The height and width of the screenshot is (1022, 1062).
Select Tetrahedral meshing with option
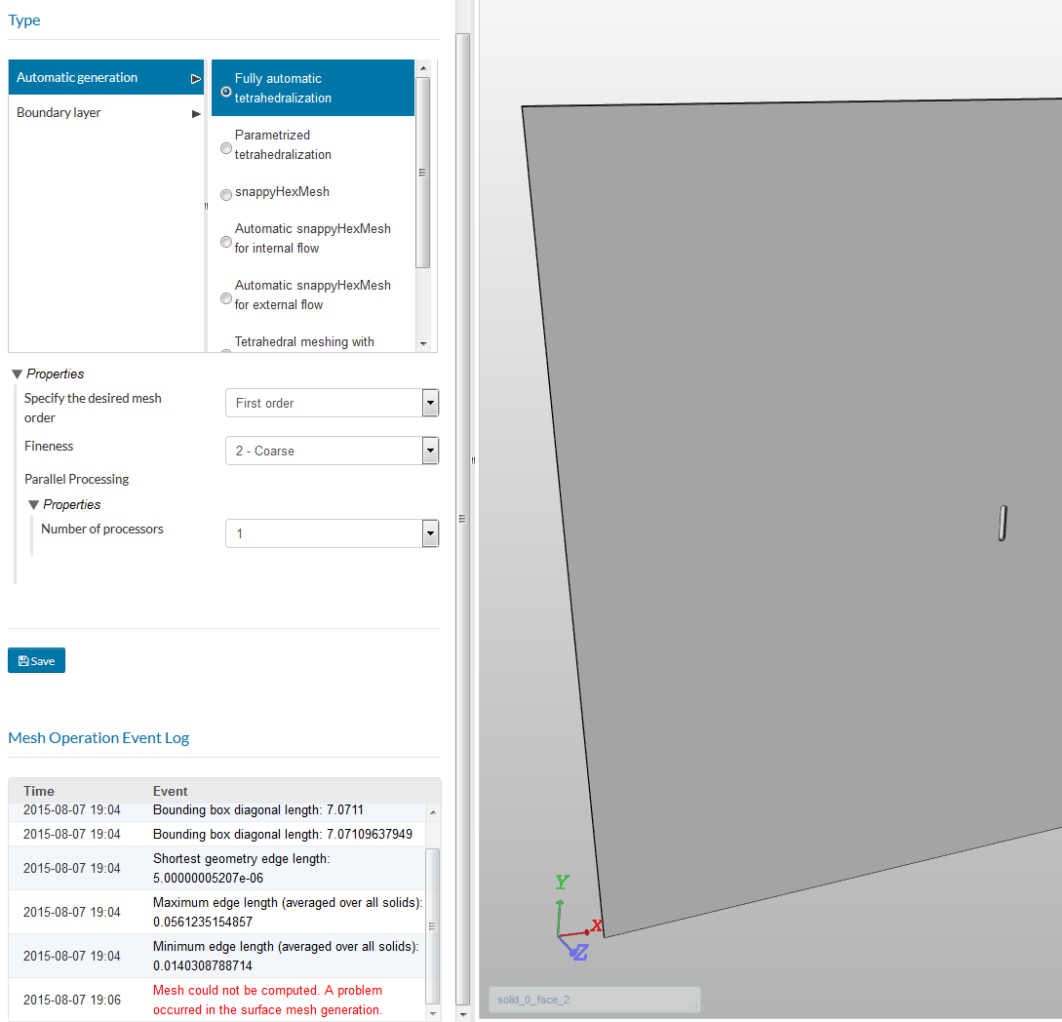click(304, 342)
